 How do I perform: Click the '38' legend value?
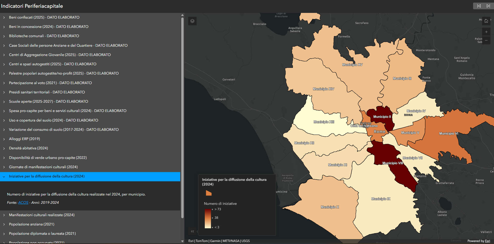point(216,218)
